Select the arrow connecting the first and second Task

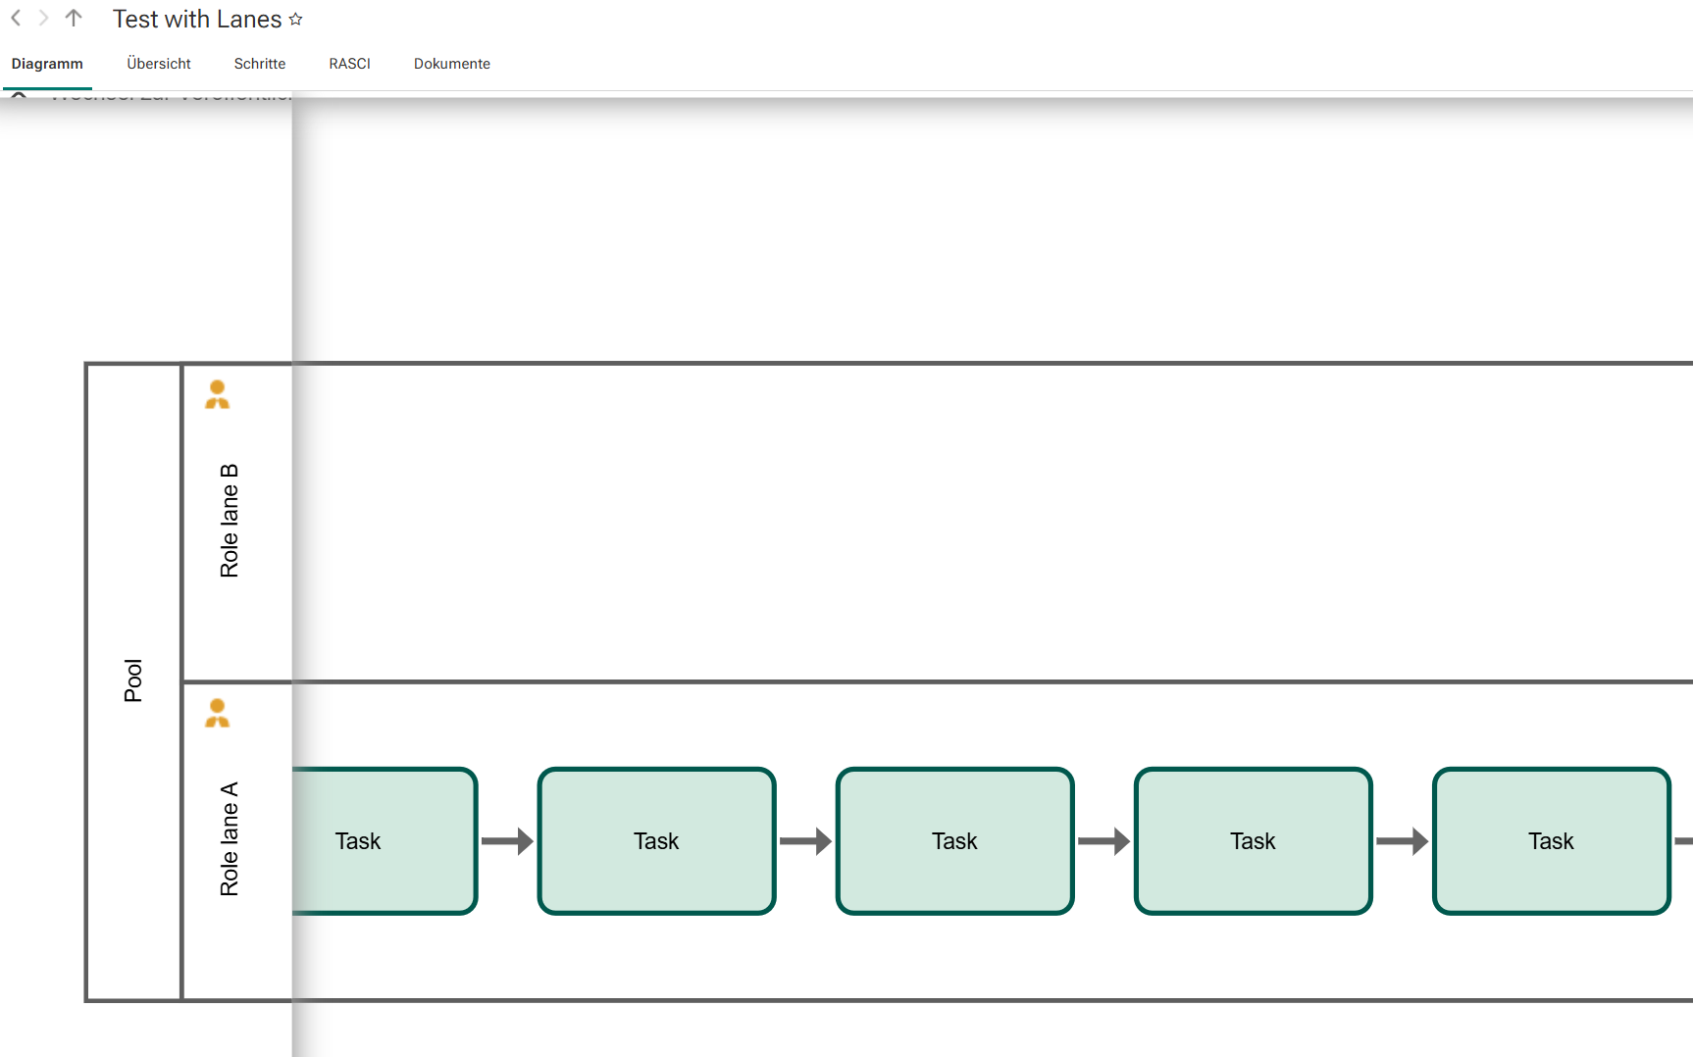[x=507, y=841]
